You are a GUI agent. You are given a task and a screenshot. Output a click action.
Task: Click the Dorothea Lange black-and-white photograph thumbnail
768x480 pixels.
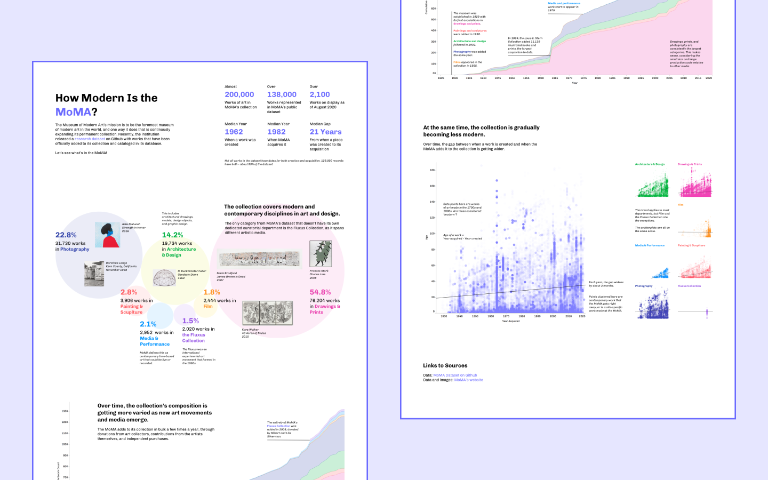tap(94, 274)
